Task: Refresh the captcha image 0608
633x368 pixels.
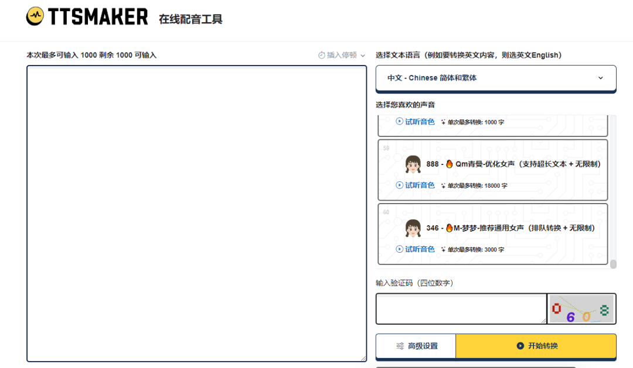Action: (581, 309)
